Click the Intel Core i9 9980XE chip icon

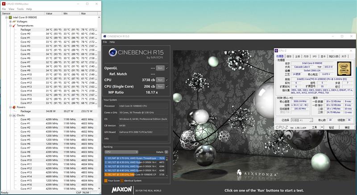[10, 17]
